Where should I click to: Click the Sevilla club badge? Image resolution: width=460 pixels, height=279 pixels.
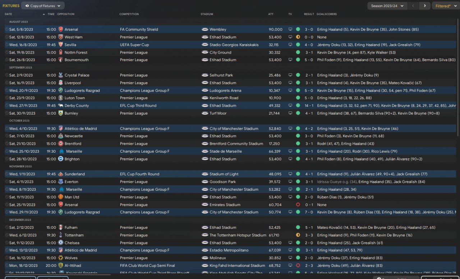click(61, 45)
